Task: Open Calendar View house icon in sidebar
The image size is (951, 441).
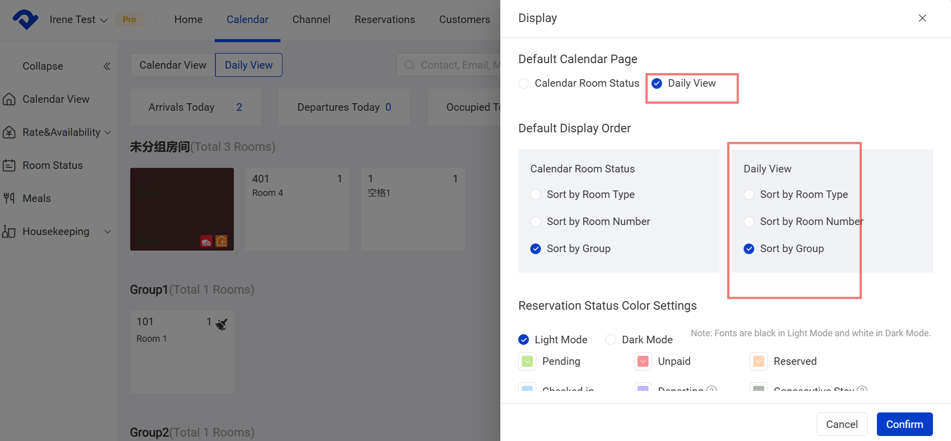Action: pos(9,99)
